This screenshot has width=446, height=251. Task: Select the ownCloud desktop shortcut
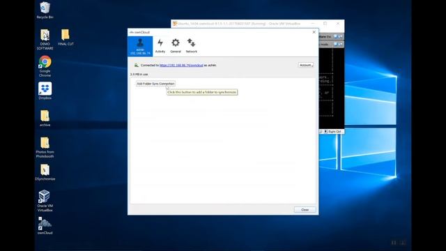pyautogui.click(x=45, y=226)
